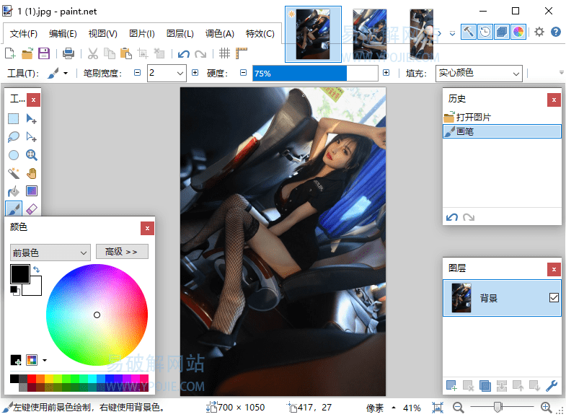Open the 编辑(E) menu
The height and width of the screenshot is (417, 566).
(x=63, y=34)
